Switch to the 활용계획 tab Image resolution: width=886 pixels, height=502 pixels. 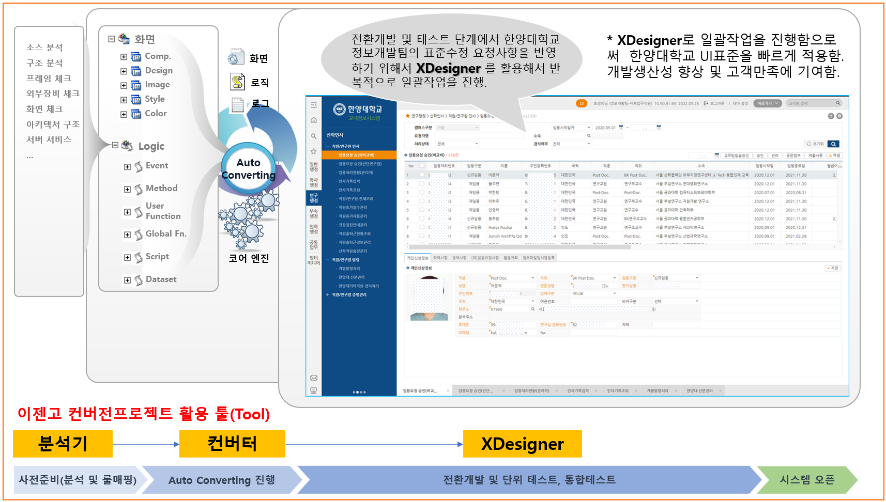[511, 258]
